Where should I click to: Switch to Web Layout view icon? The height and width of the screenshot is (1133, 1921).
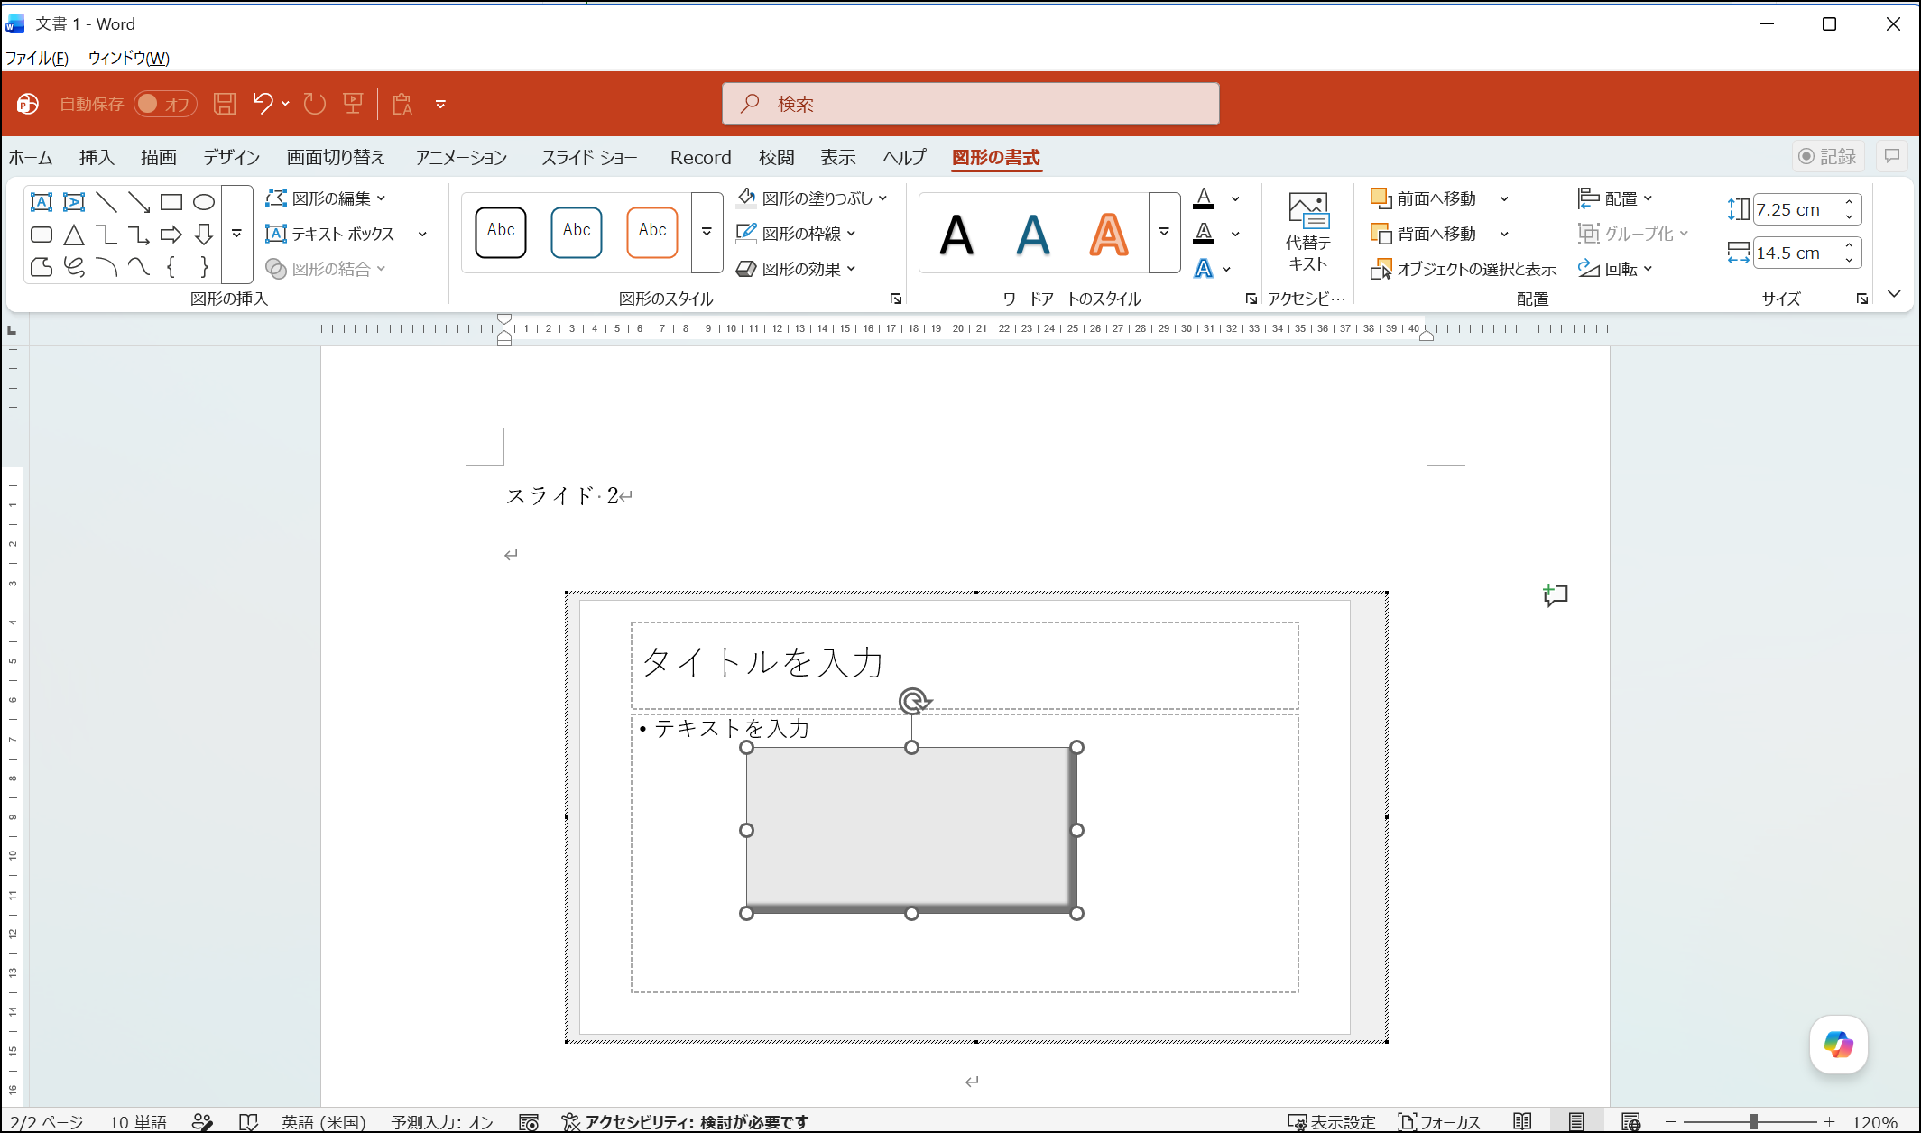(1630, 1122)
